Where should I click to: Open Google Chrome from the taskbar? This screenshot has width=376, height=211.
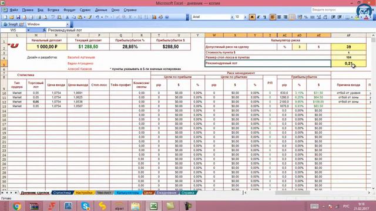click(17, 206)
